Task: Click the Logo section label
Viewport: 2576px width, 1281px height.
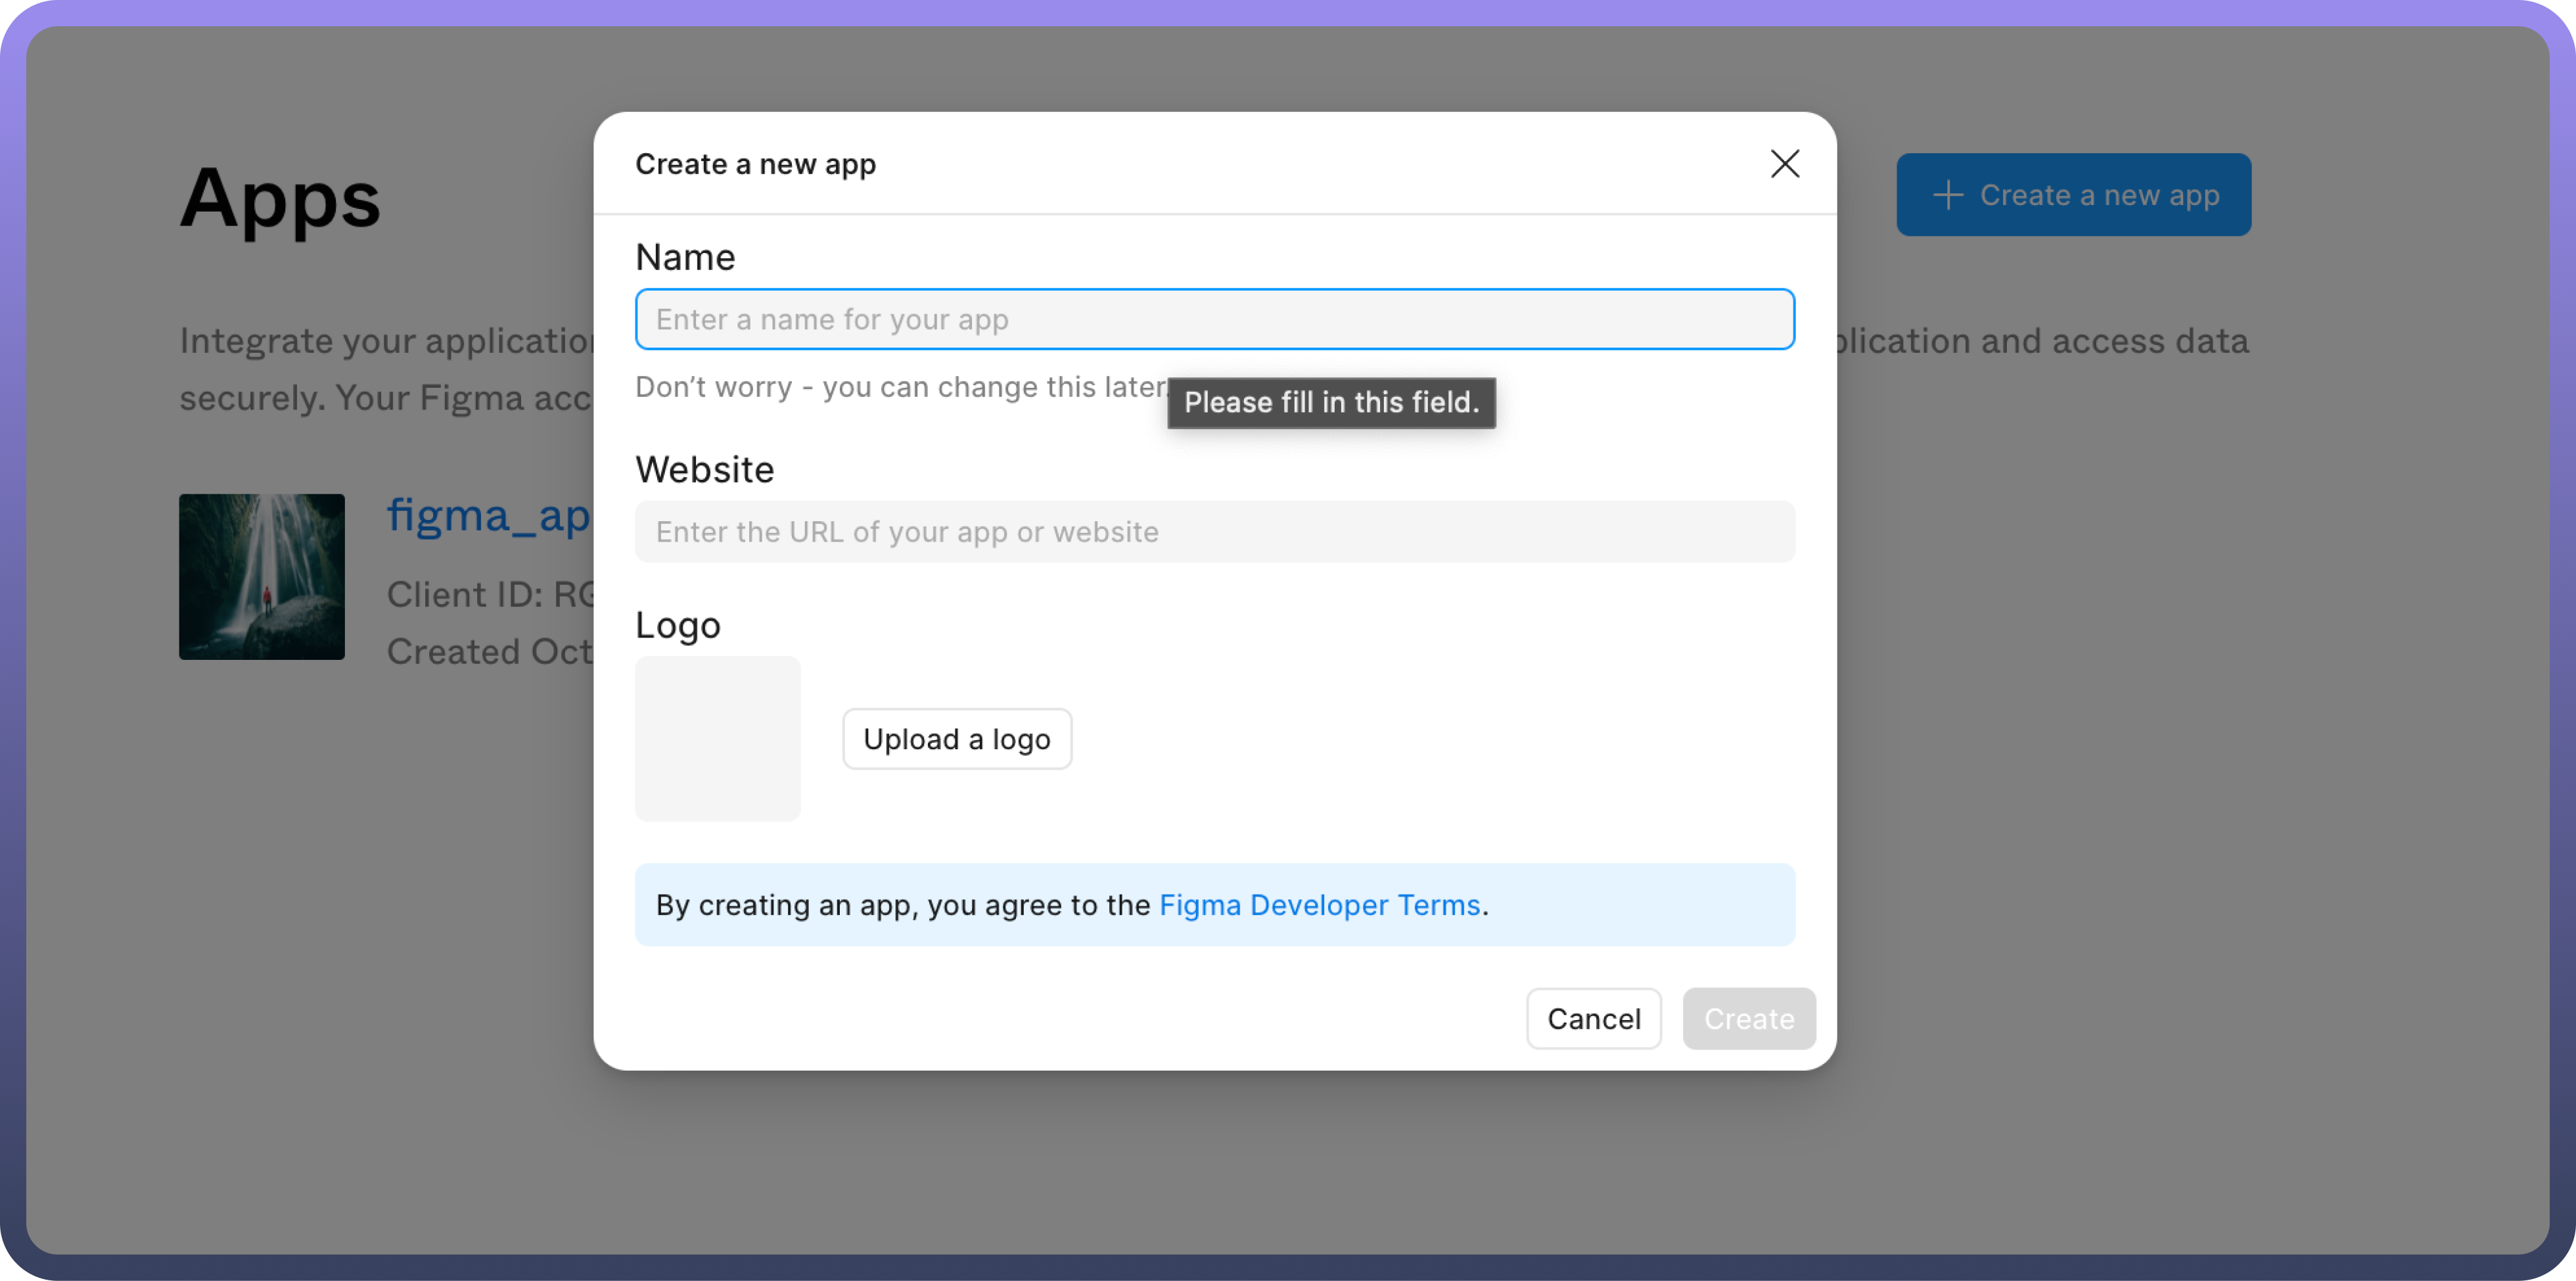Action: pos(677,626)
